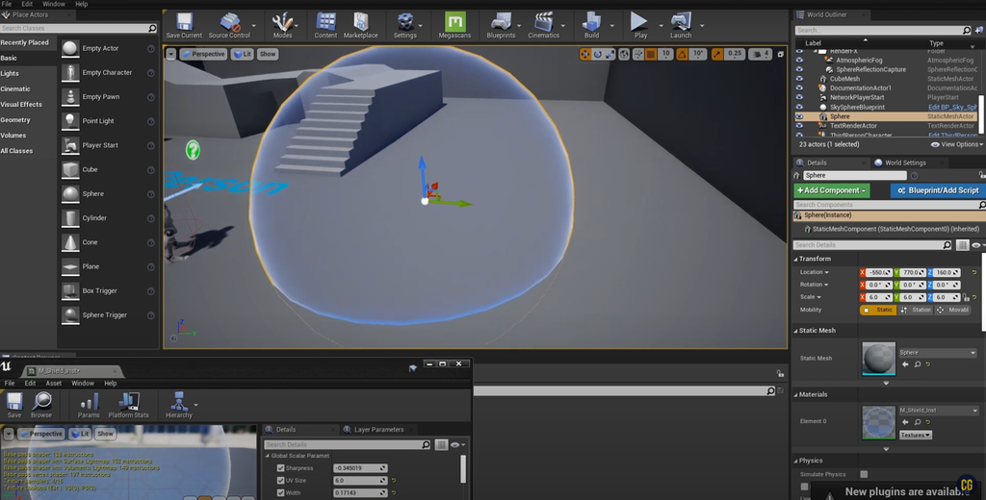Screen dimensions: 986x500
Task: Click the Launch toolbar icon
Action: tap(681, 25)
